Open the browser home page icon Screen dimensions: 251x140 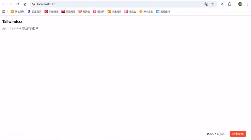pyautogui.click(x=25, y=4)
